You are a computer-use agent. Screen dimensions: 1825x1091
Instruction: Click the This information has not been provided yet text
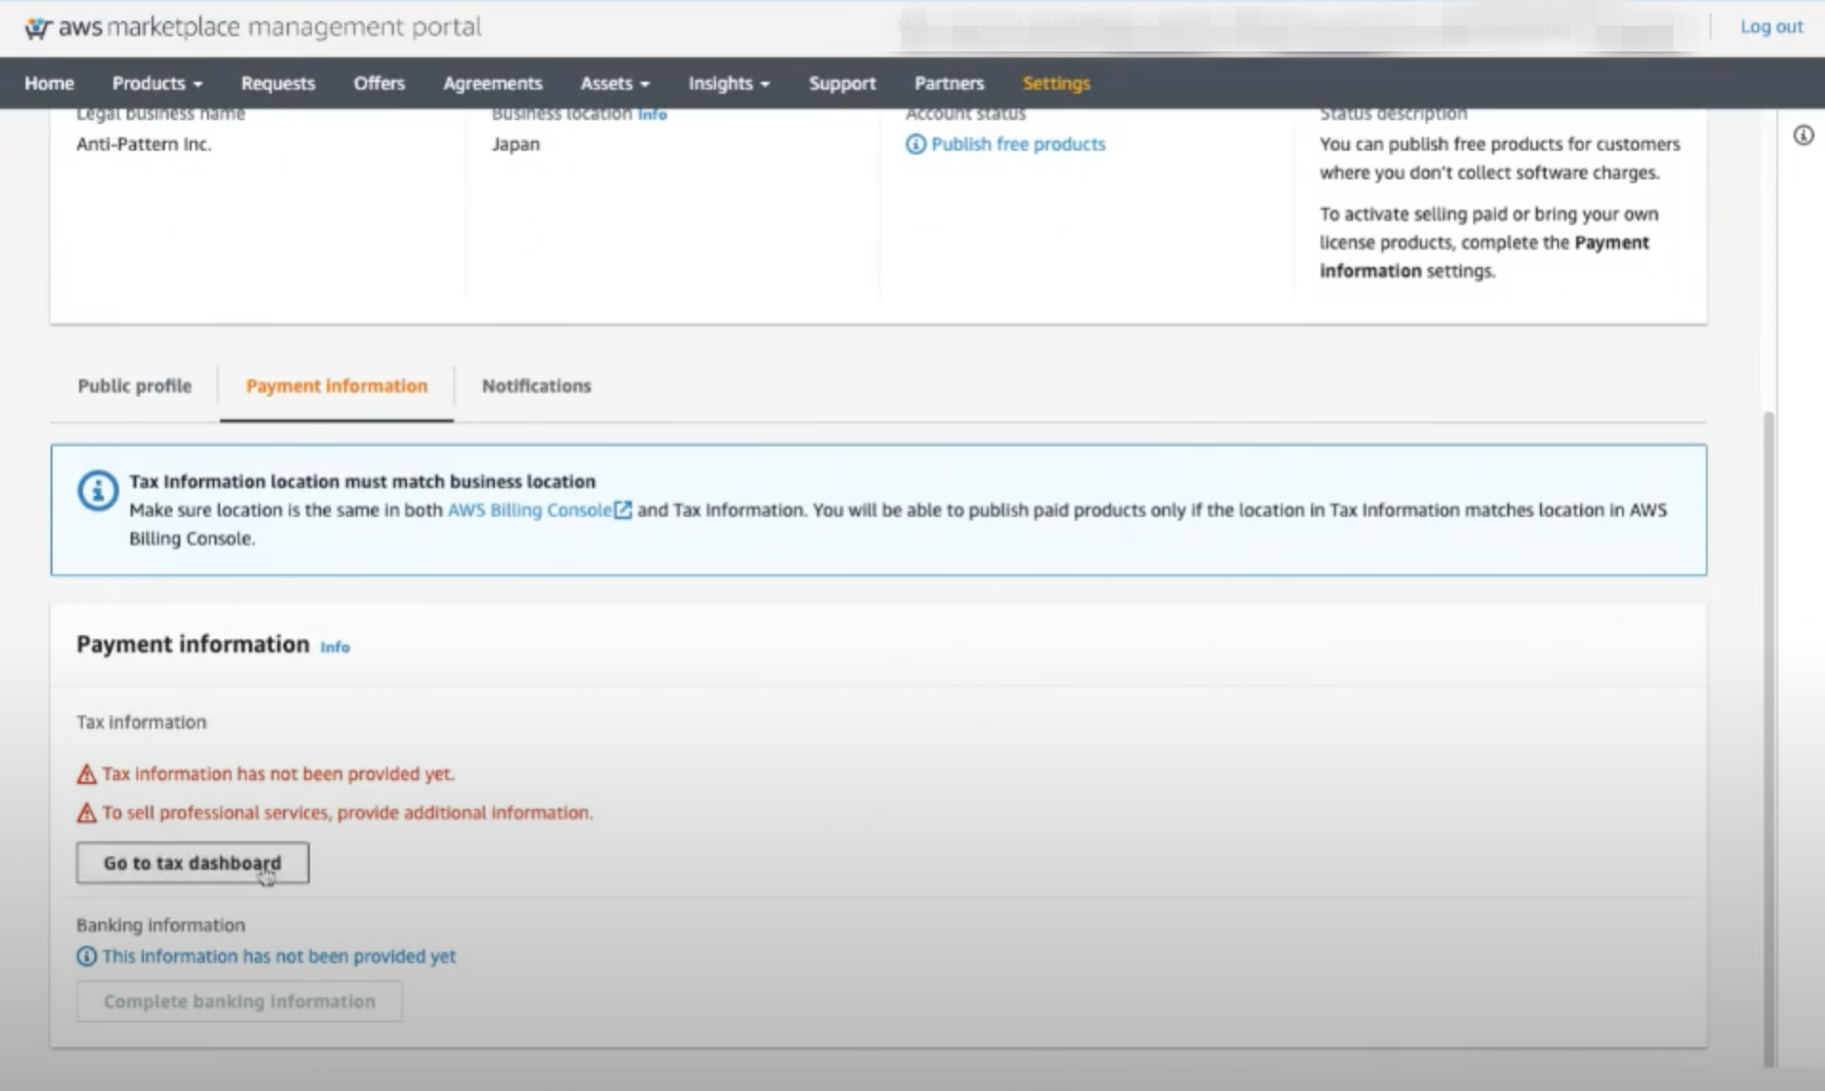coord(278,956)
